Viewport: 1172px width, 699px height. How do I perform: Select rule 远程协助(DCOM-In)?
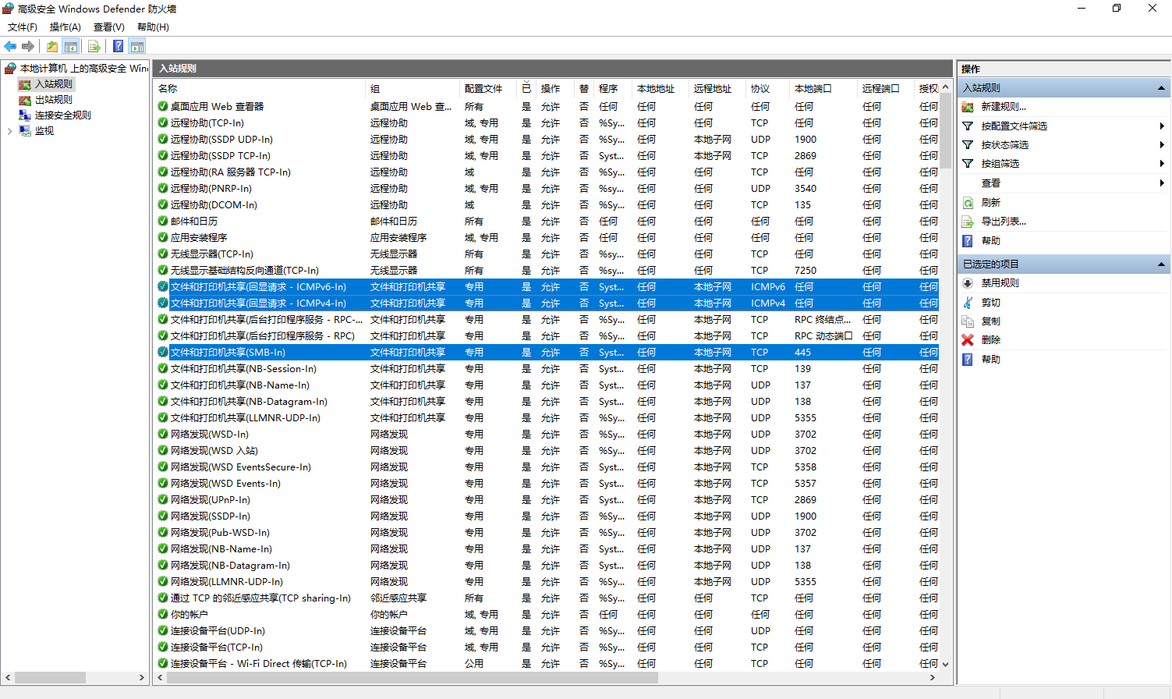coord(214,205)
